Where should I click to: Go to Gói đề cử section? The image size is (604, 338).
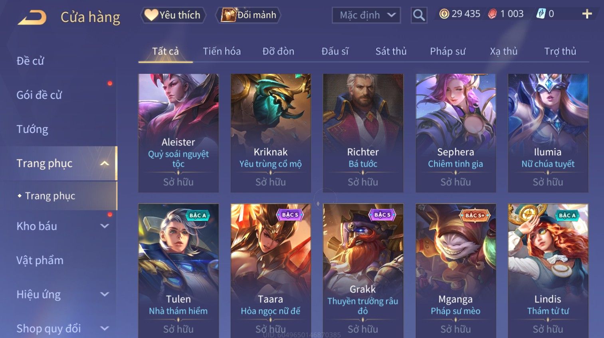tap(39, 95)
